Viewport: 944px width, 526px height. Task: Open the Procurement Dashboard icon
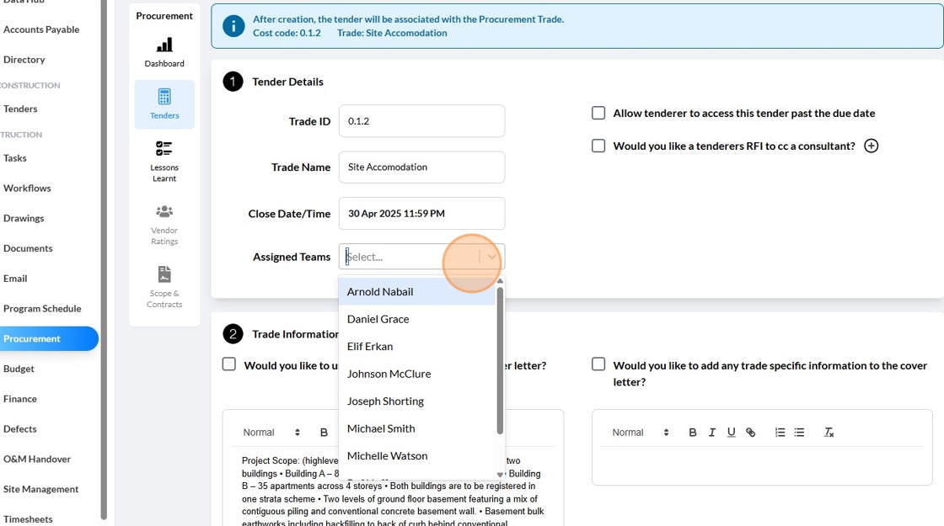[x=164, y=45]
